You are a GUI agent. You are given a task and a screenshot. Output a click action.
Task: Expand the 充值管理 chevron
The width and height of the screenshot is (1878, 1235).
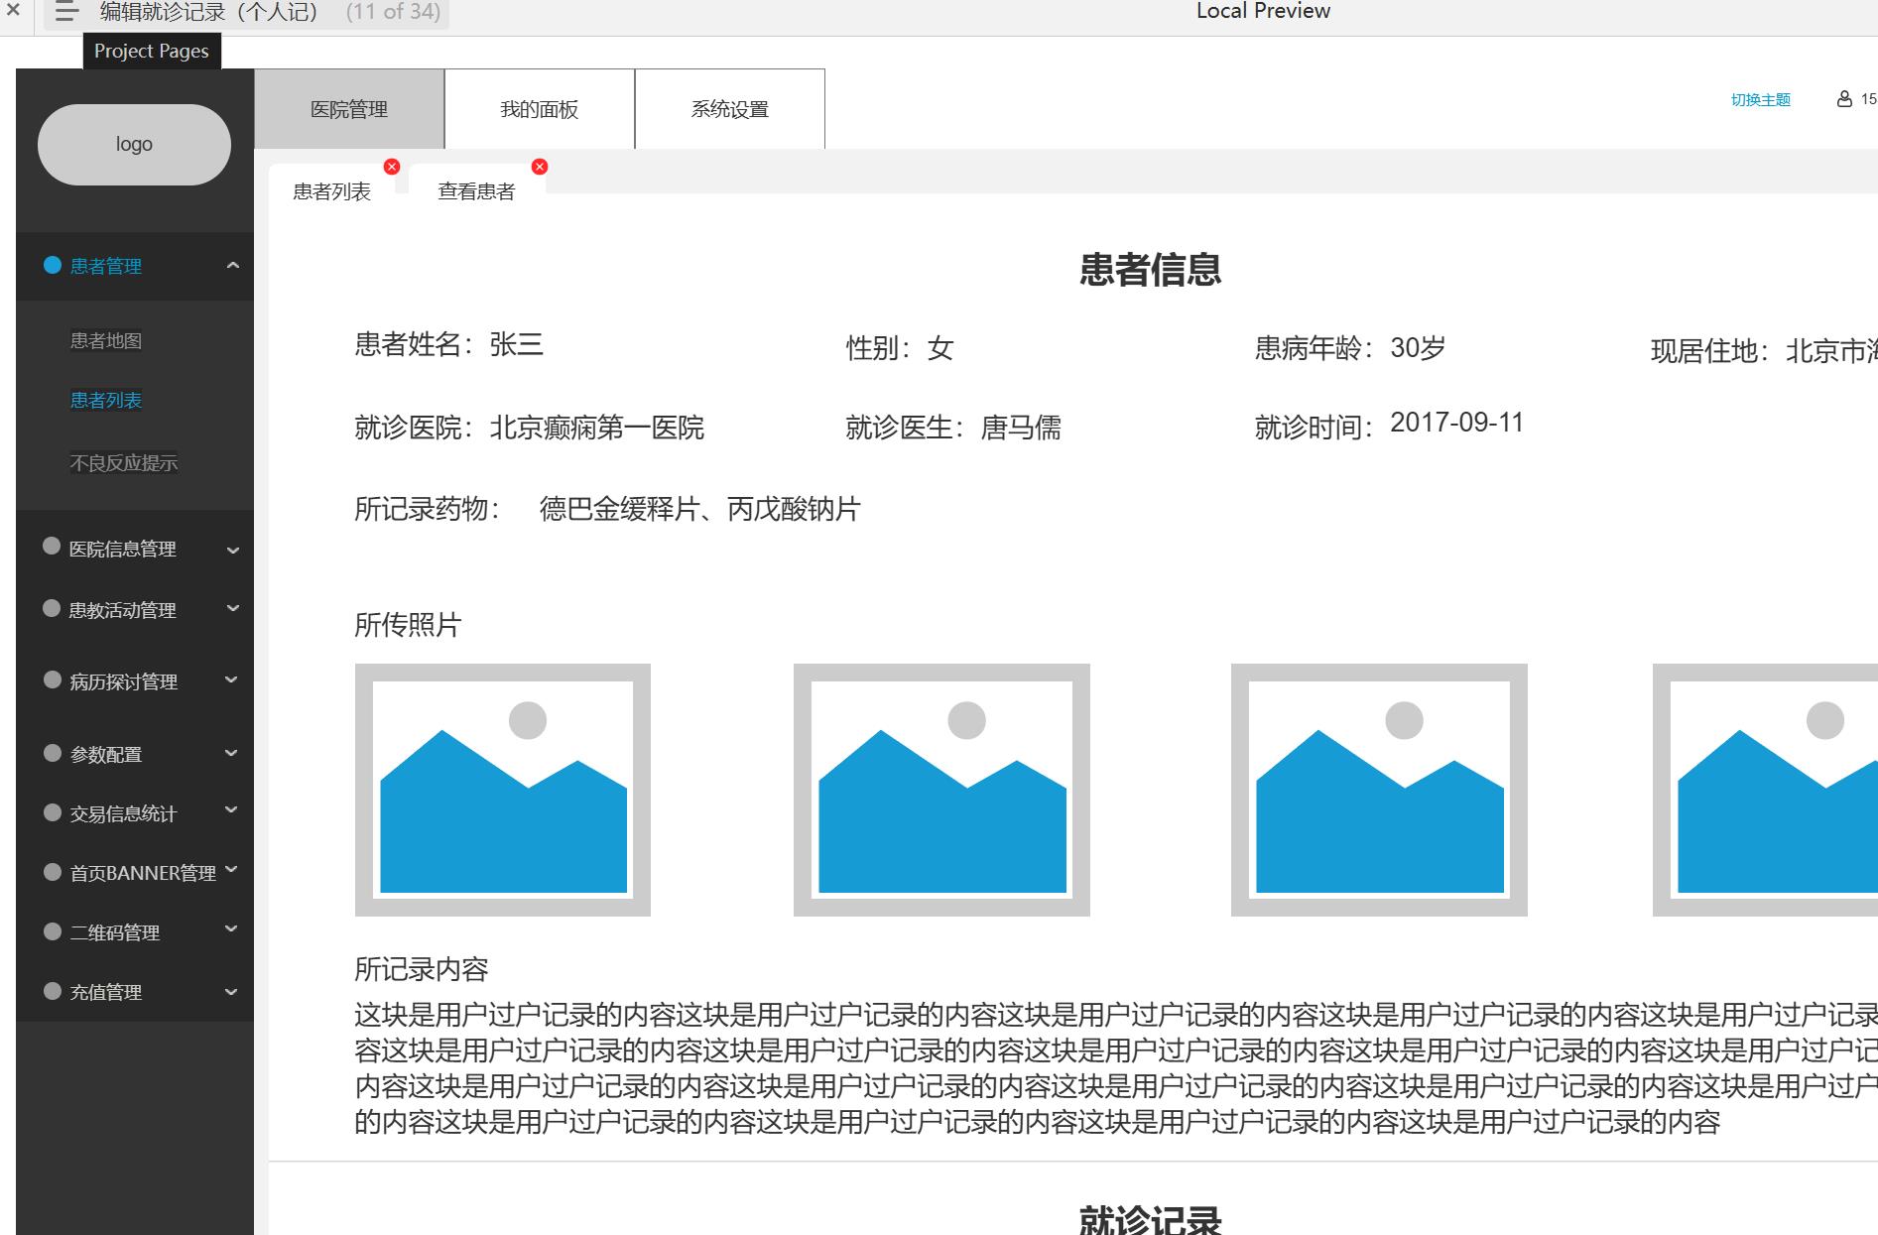pos(232,992)
